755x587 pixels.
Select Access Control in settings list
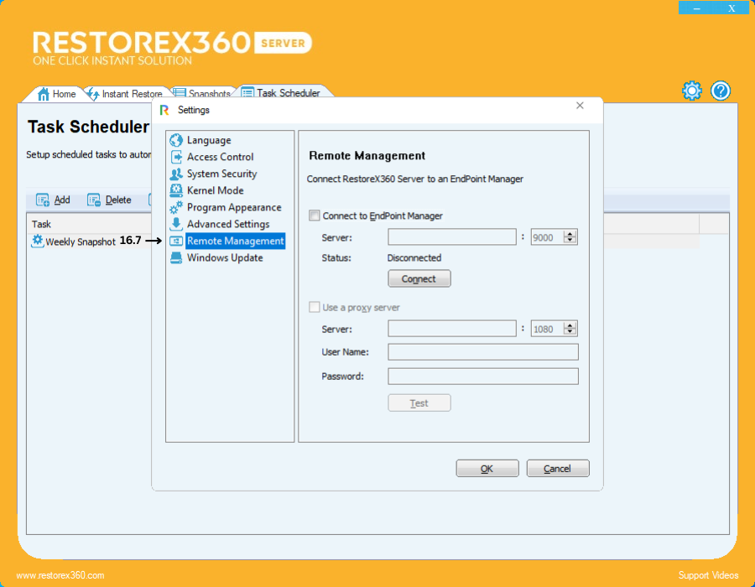[220, 157]
